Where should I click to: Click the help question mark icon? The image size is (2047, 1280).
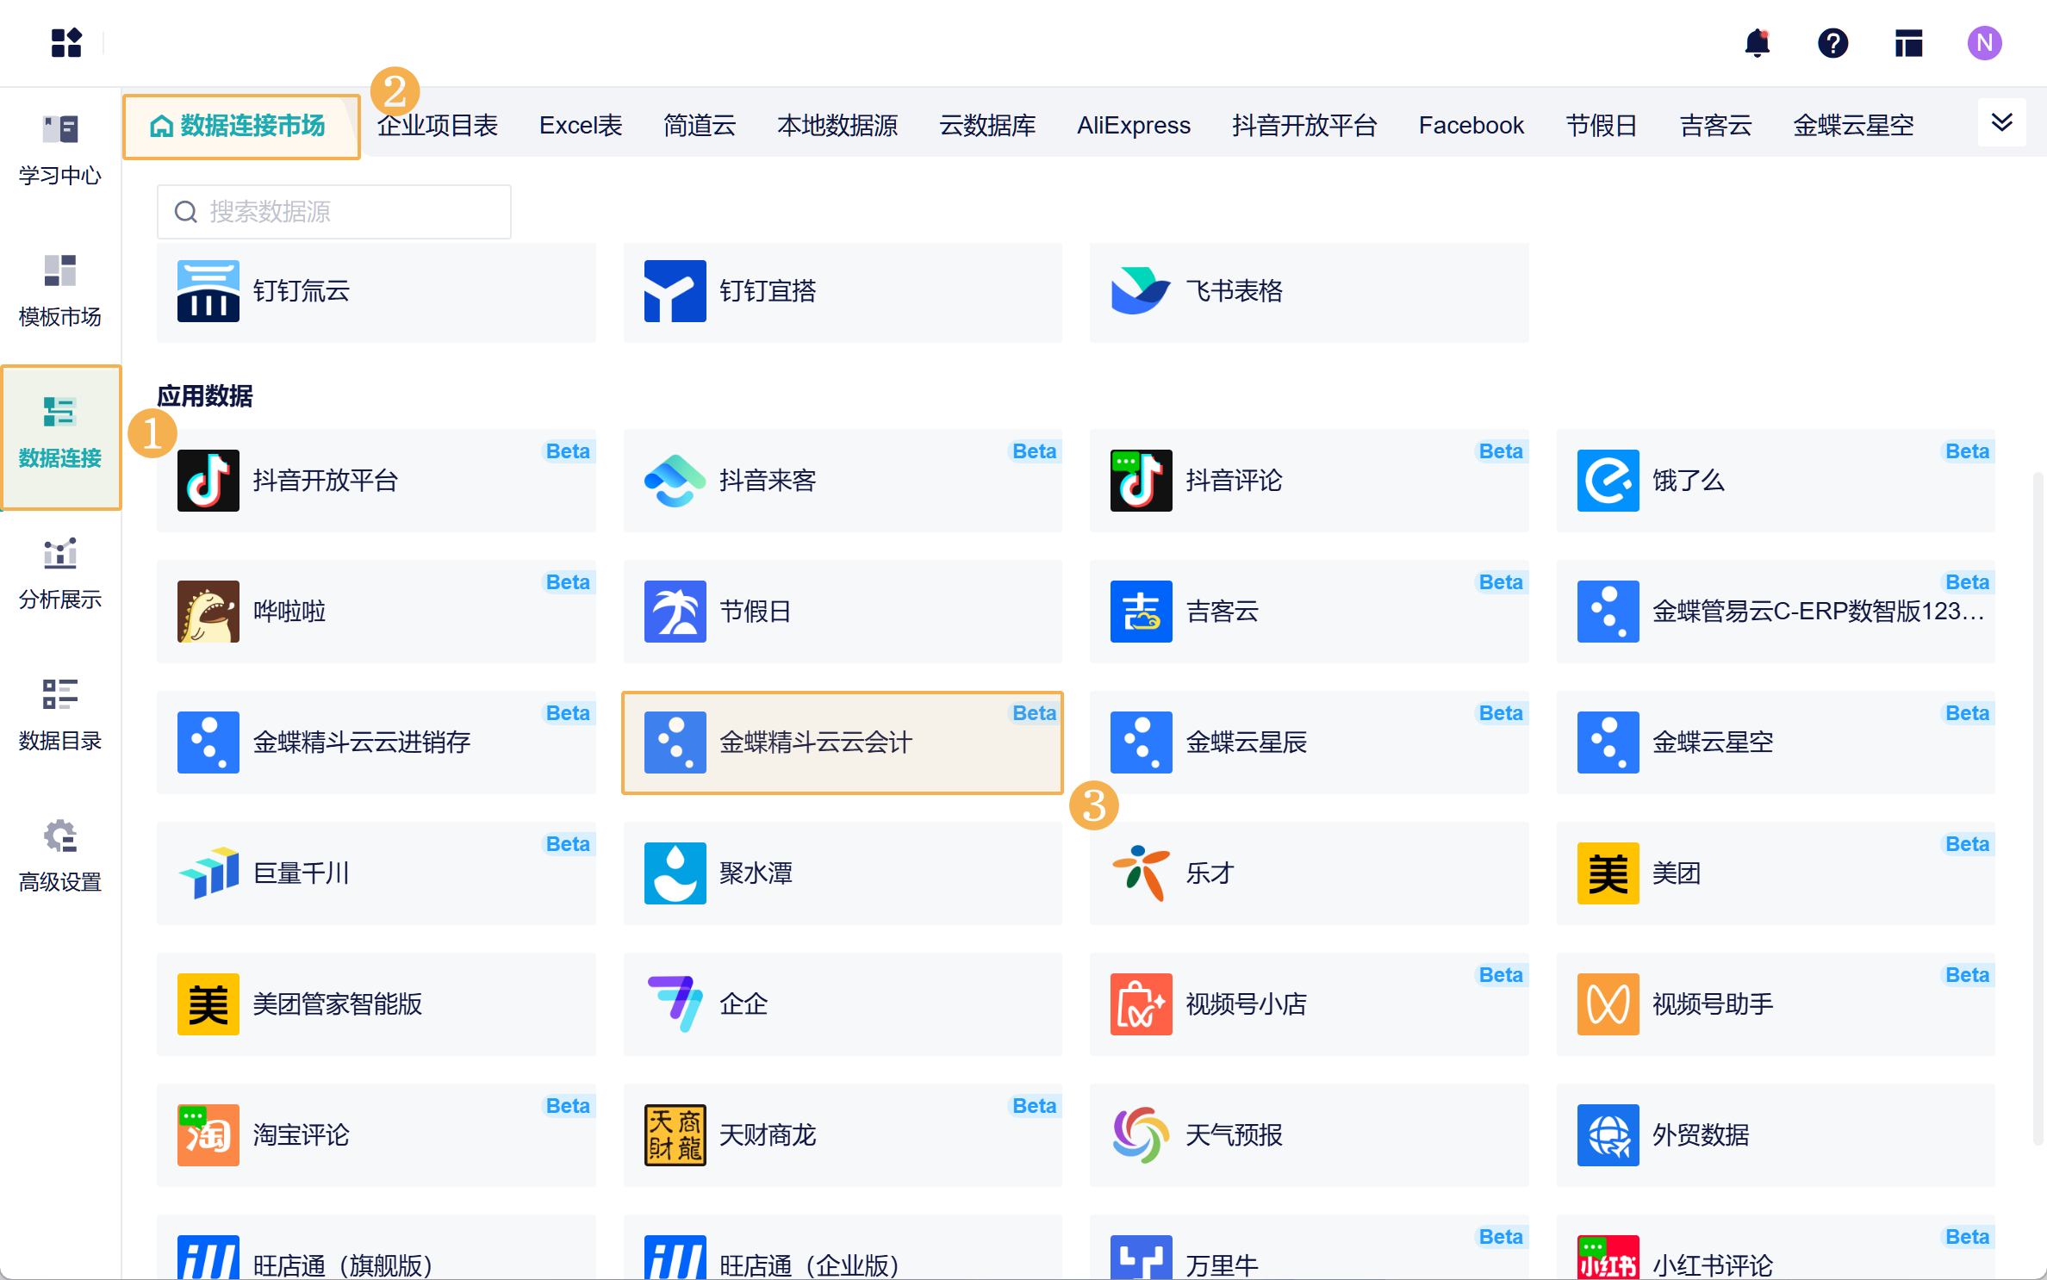1832,43
